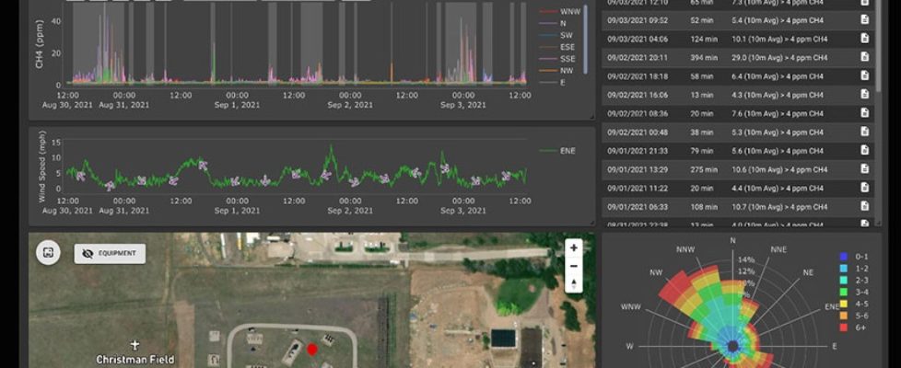
Task: Open report for 09/01/2021 21:33 alert
Action: (x=864, y=150)
